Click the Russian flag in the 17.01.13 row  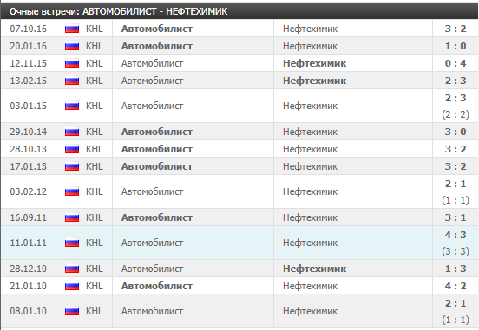(72, 166)
